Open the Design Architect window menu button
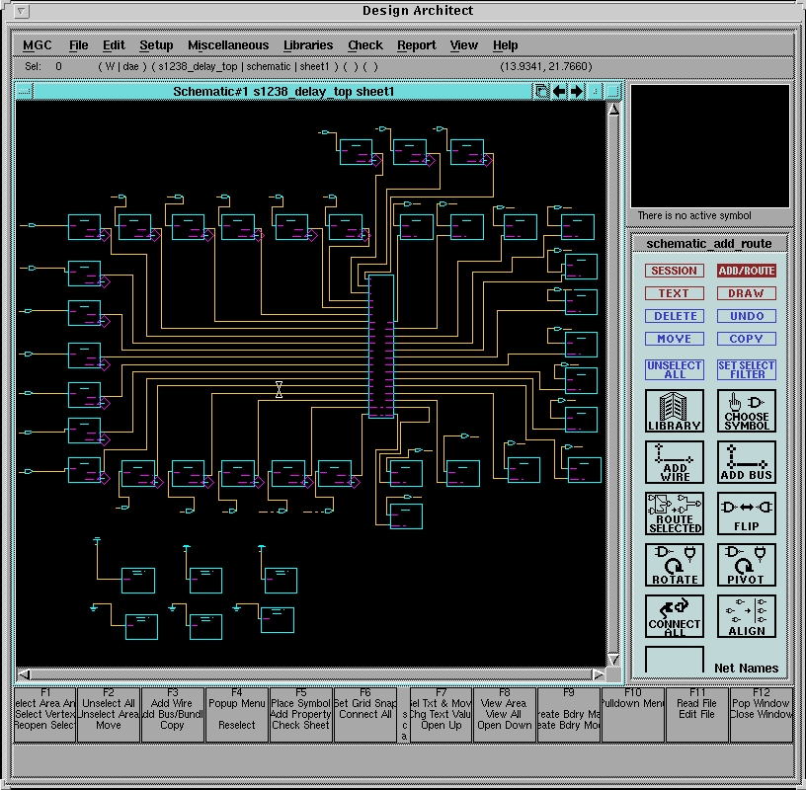The image size is (806, 790). click(x=22, y=12)
